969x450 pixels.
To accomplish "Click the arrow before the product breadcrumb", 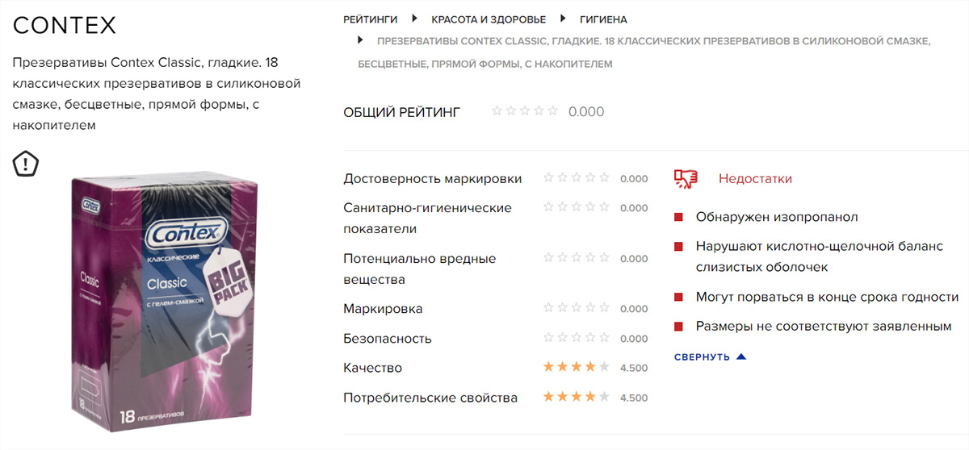I will coord(361,40).
